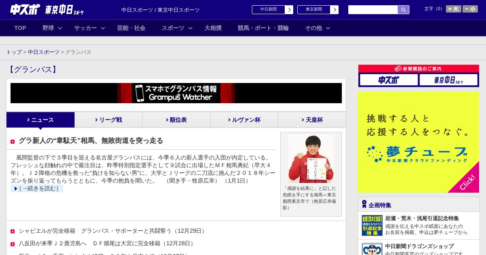
Task: Expand the 野球 dropdown chevron
Action: pos(60,28)
